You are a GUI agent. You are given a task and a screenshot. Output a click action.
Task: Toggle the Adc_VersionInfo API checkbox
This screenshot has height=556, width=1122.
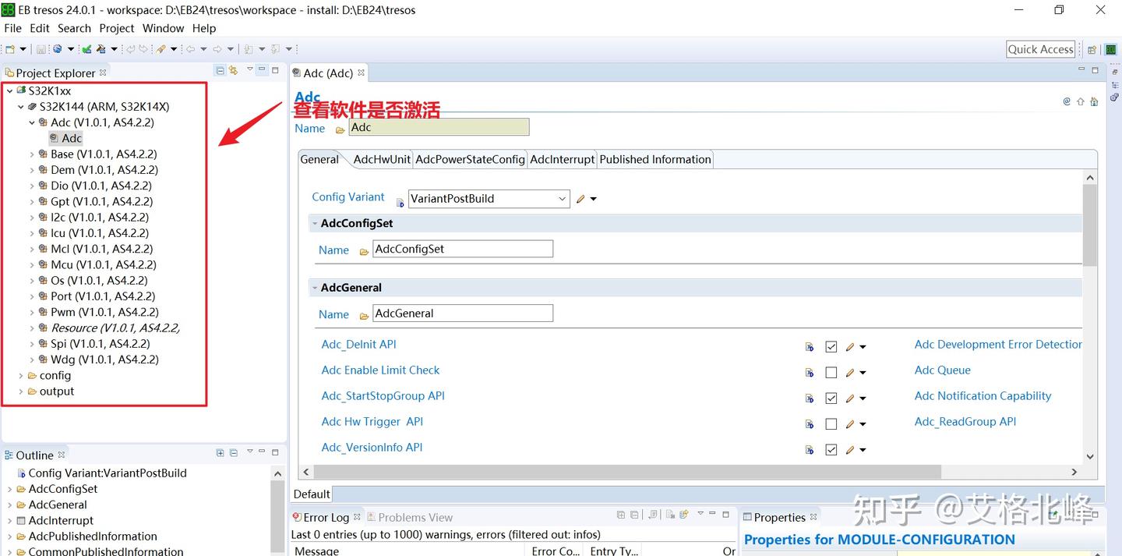[x=831, y=450]
